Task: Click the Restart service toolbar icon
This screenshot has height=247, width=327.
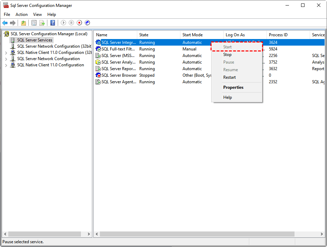Action: pos(87,23)
